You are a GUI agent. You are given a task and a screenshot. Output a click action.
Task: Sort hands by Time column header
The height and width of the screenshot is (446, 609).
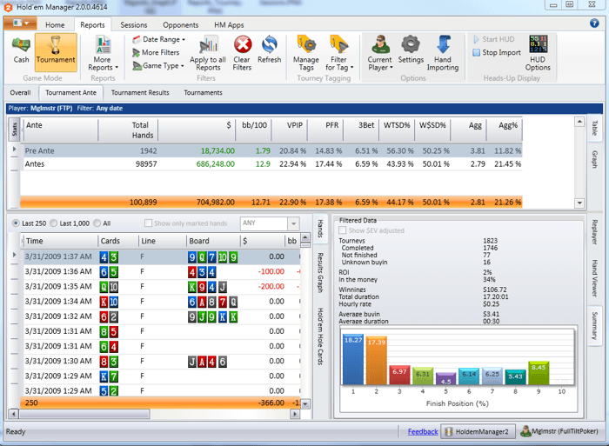click(59, 241)
